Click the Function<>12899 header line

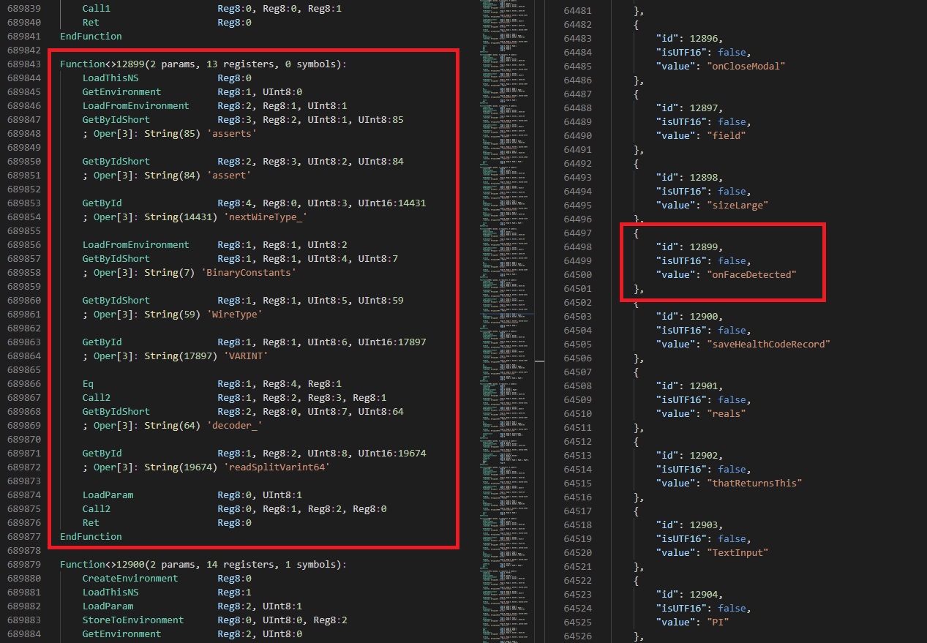click(203, 64)
